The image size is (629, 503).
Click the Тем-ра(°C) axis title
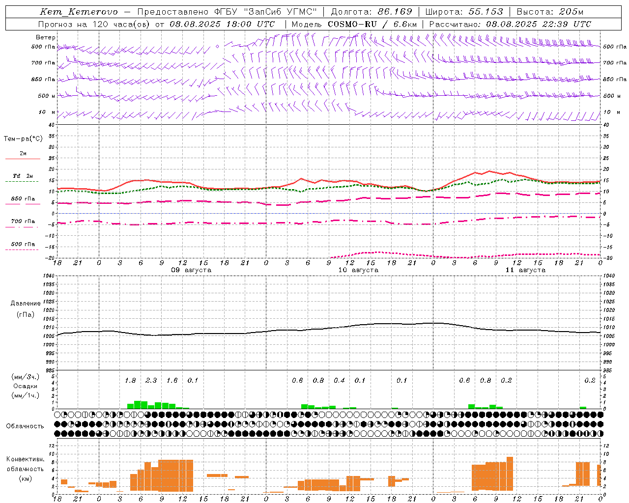(x=23, y=139)
